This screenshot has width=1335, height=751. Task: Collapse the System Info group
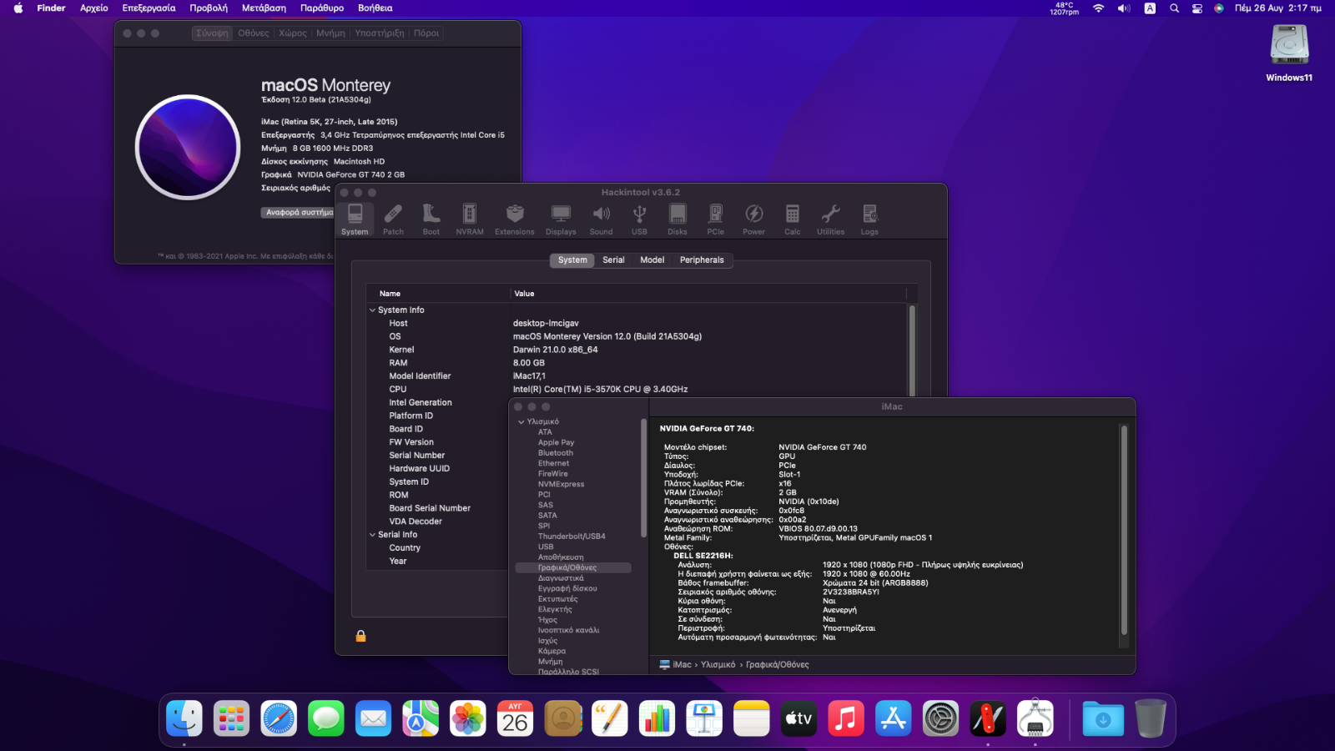point(372,310)
